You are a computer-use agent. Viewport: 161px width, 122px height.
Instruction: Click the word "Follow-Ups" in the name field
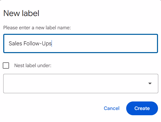[38, 44]
